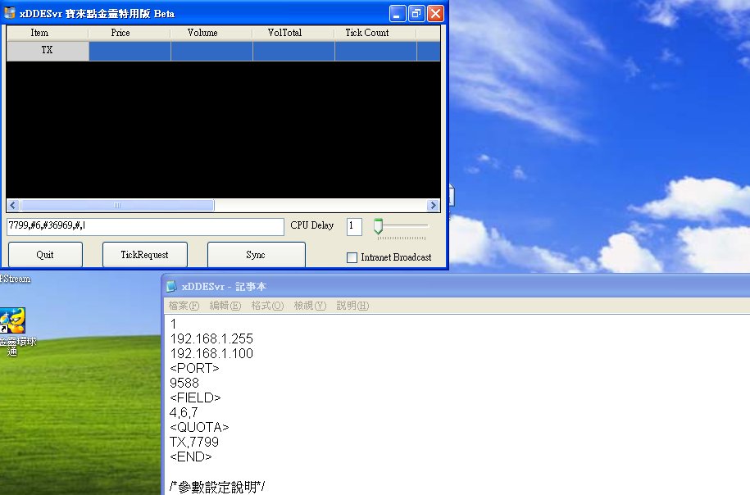Click the 192.168.1.100 line in Notepad
750x495 pixels.
[x=211, y=354]
